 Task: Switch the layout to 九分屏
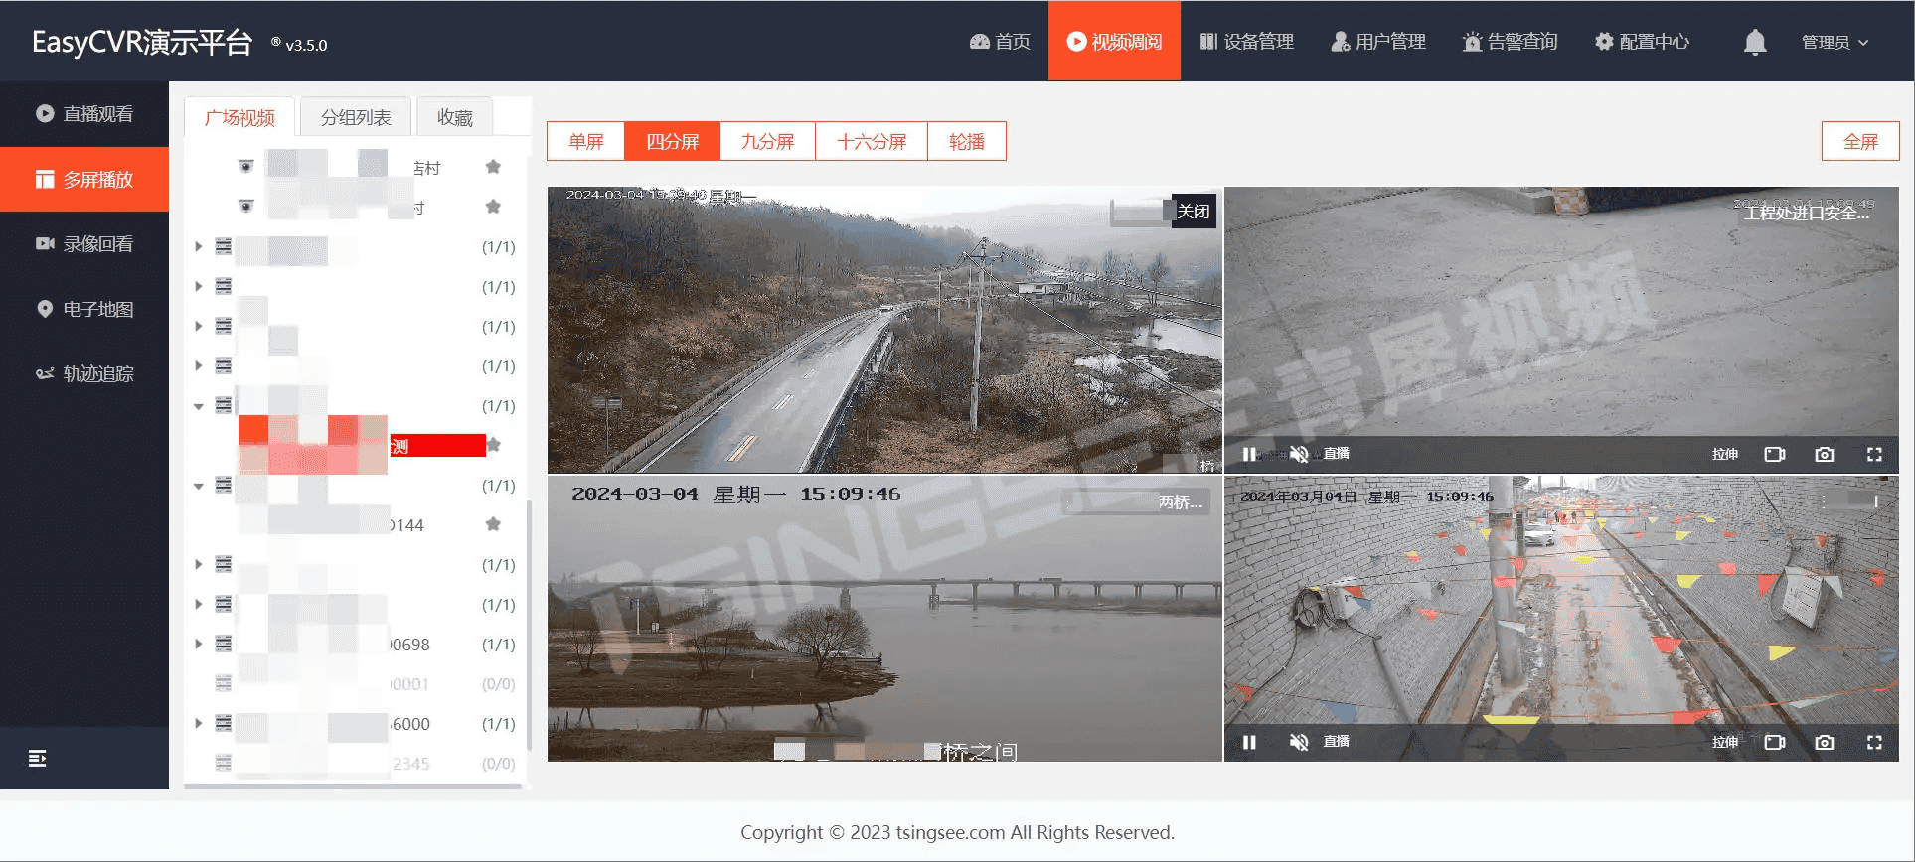[x=767, y=141]
